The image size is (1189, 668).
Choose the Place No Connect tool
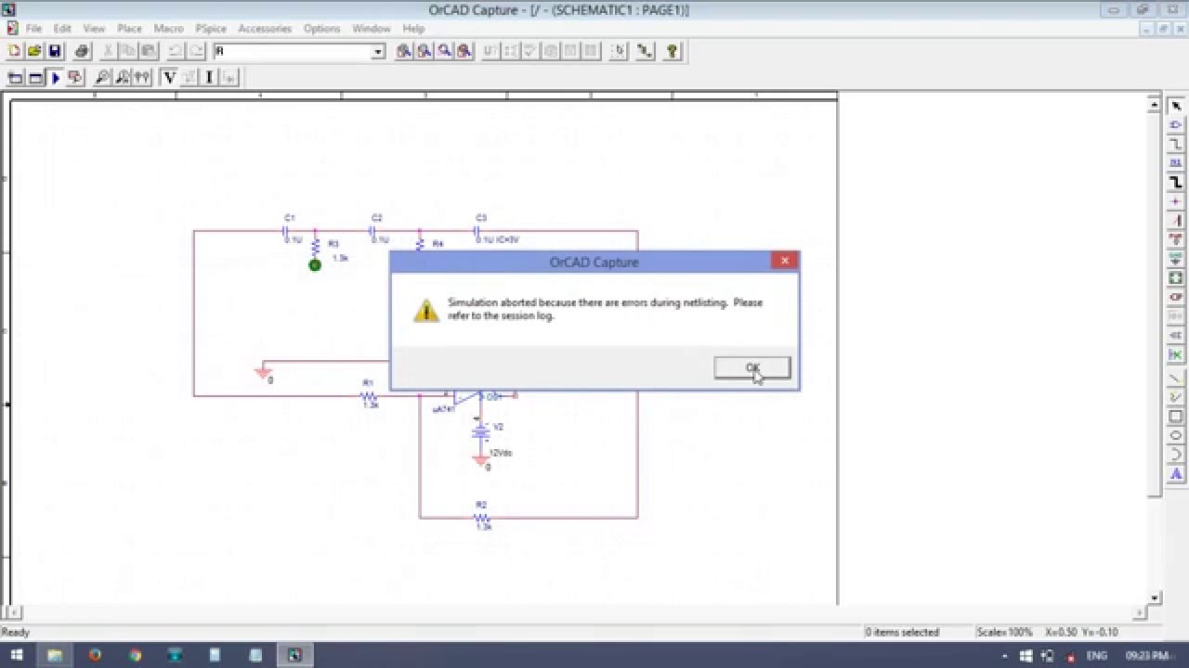[1176, 354]
